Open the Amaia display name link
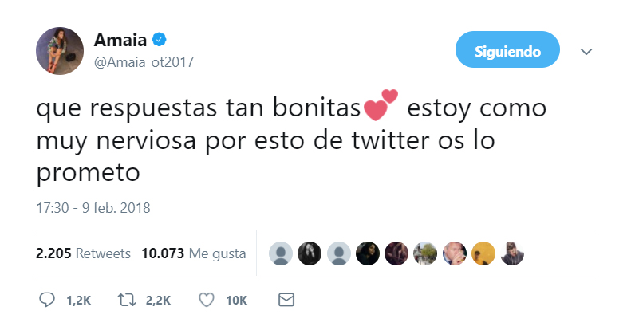This screenshot has height=334, width=631. pyautogui.click(x=120, y=41)
